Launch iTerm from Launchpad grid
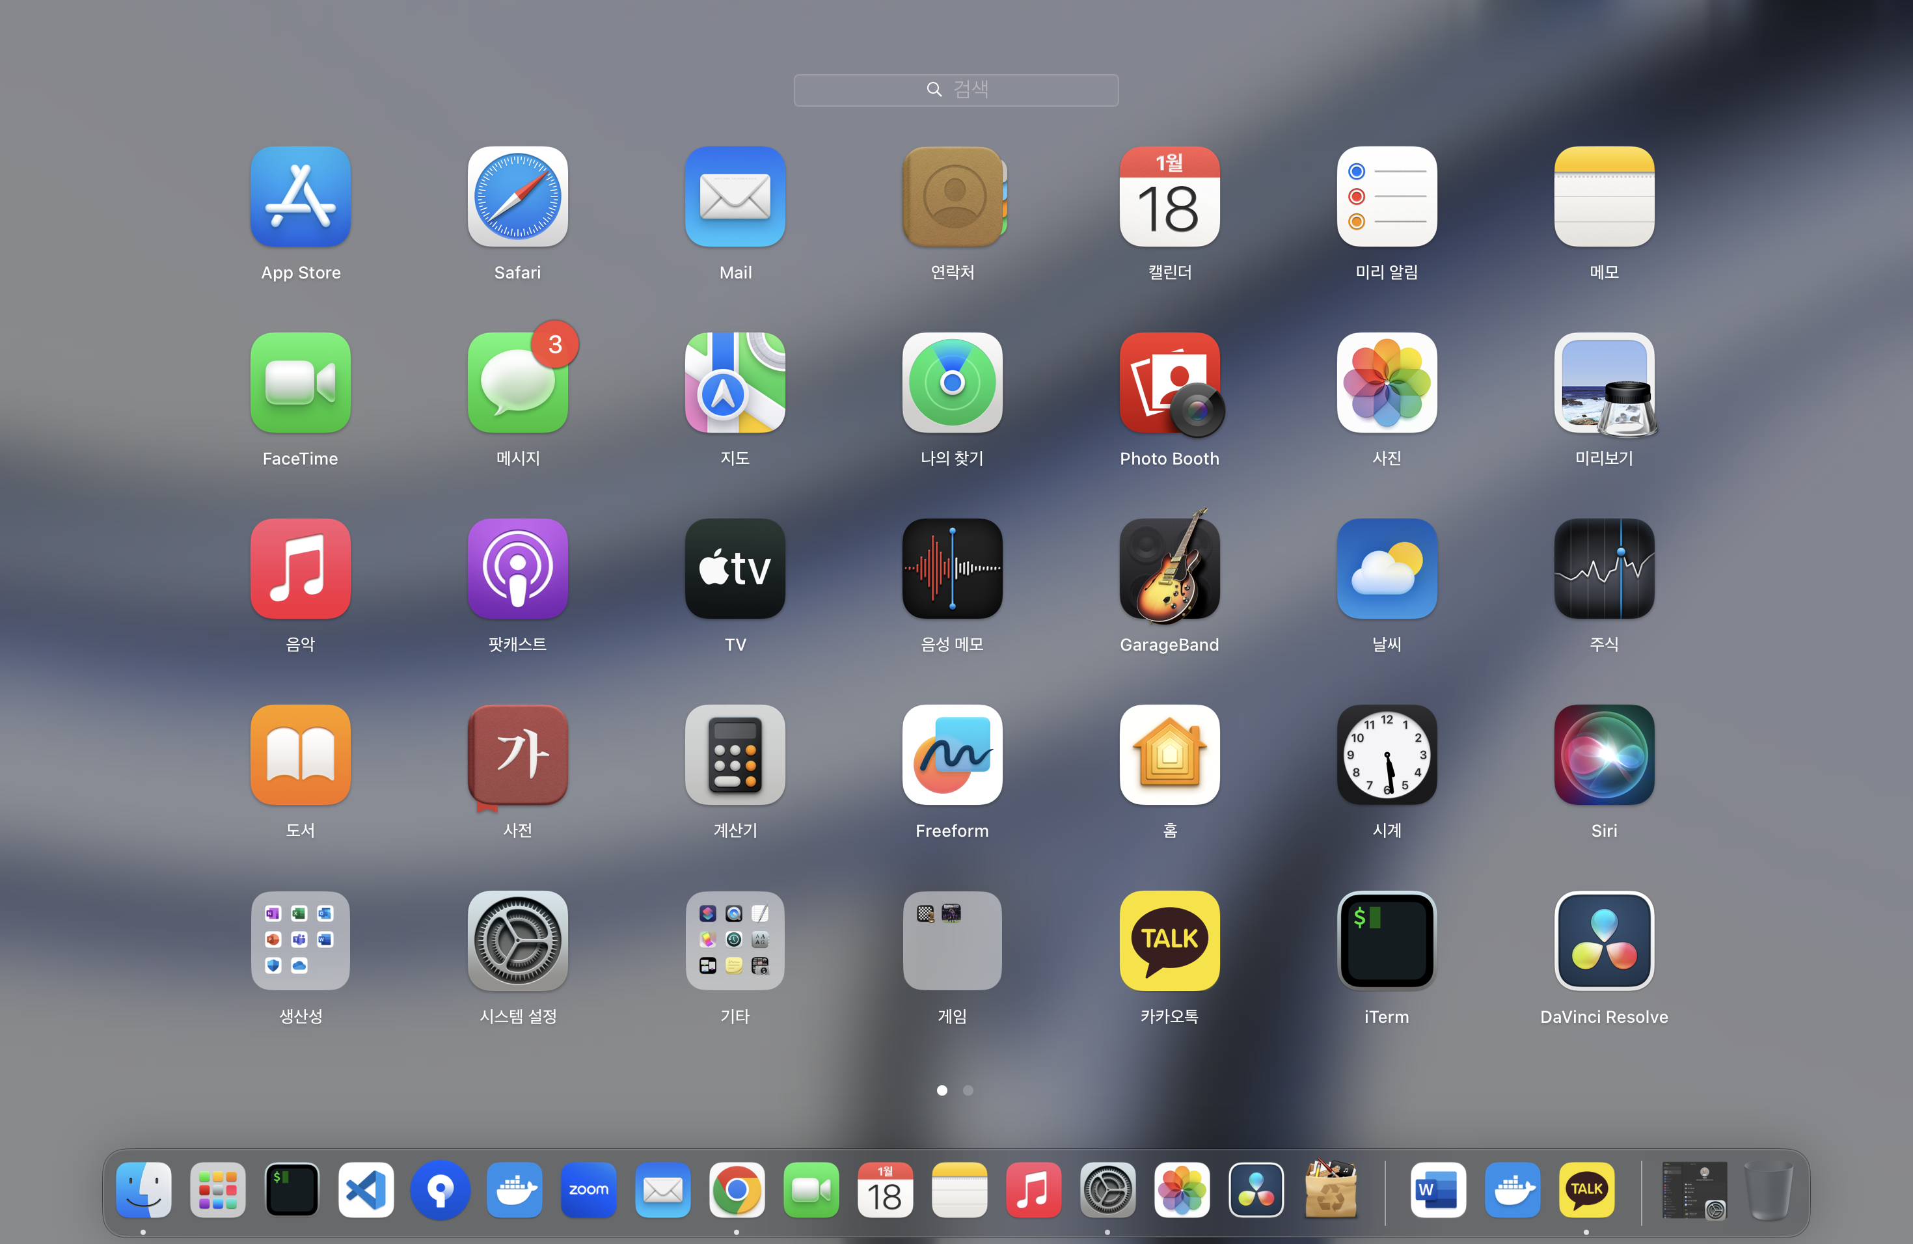1913x1244 pixels. pos(1387,940)
